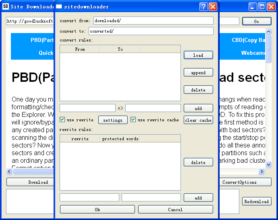Confirm the dialog with Ok
Image resolution: width=278 pixels, height=220 pixels.
pyautogui.click(x=98, y=210)
